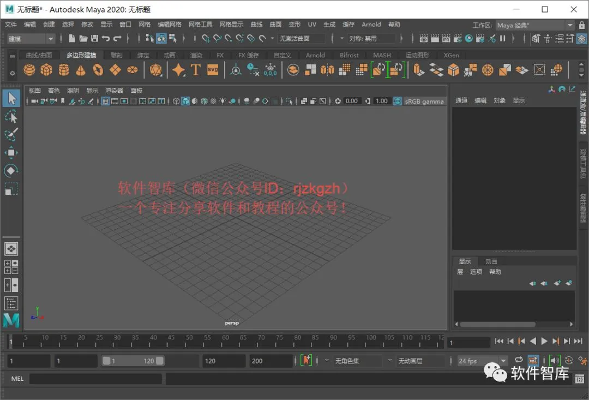Toggle the viewport grid display

pos(106,101)
